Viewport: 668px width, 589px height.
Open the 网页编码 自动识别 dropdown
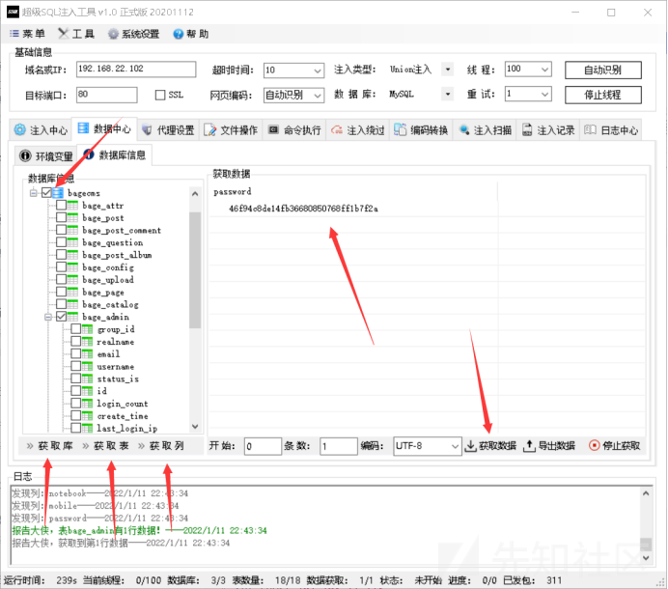(x=318, y=95)
